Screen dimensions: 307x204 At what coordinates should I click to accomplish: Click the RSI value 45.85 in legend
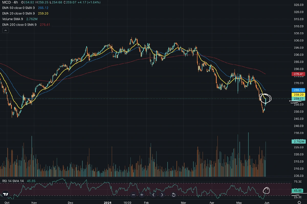click(x=31, y=181)
